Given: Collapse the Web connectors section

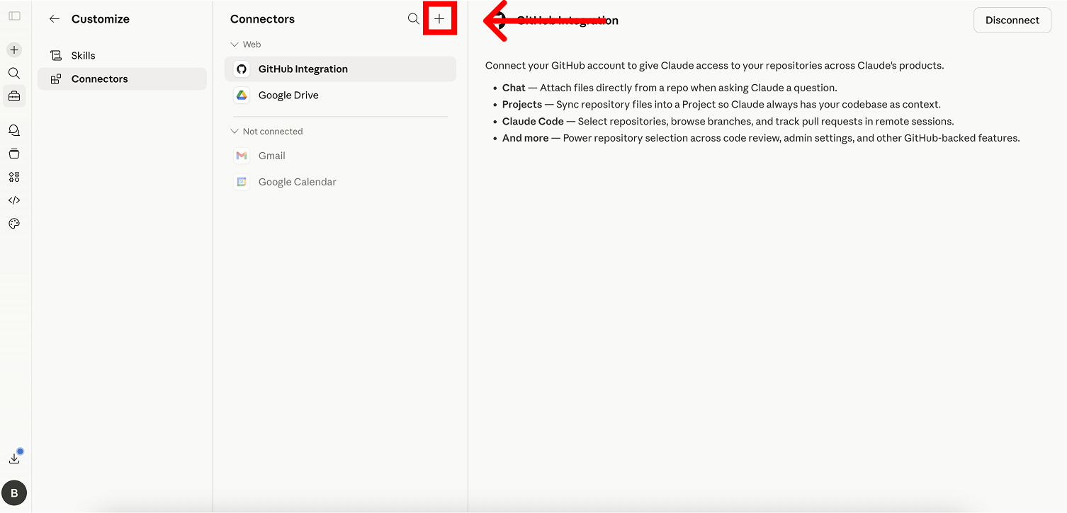Looking at the screenshot, I should point(246,44).
